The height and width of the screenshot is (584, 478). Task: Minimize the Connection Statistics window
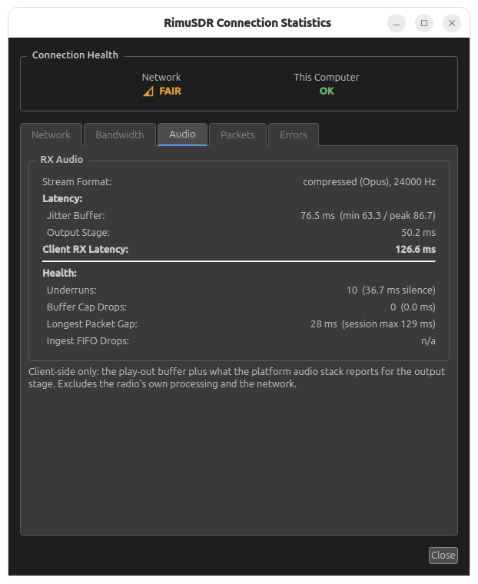coord(397,23)
